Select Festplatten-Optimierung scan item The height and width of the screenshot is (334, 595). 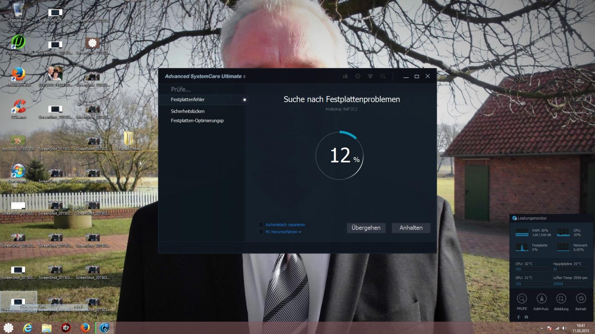click(x=197, y=121)
